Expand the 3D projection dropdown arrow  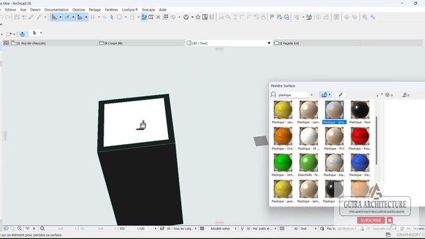click(192, 17)
